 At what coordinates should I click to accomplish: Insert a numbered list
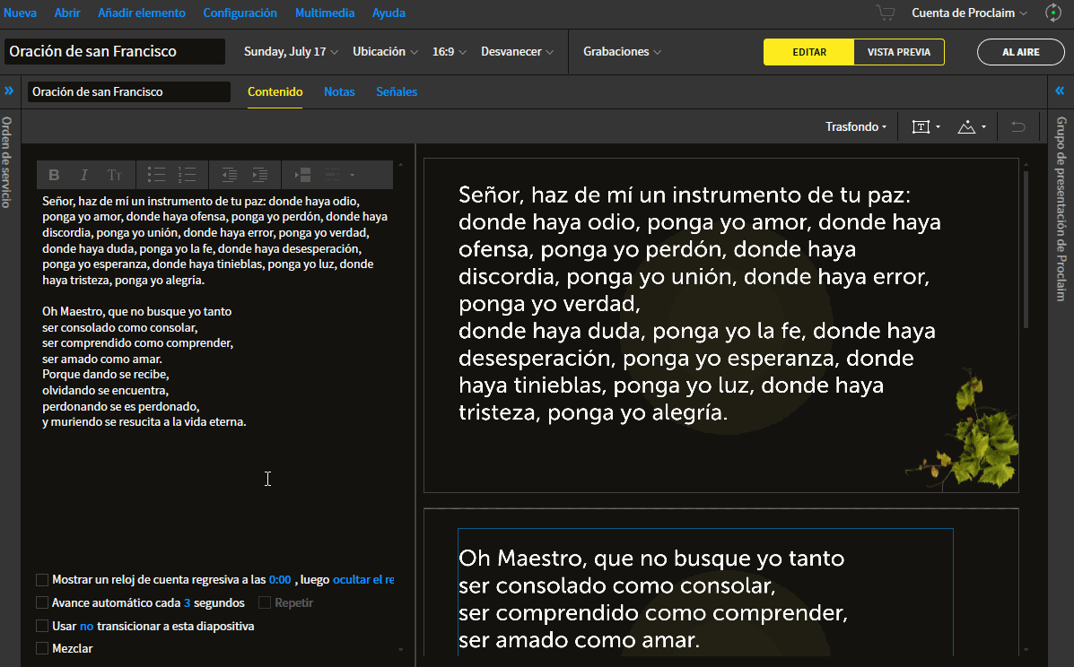click(x=187, y=175)
